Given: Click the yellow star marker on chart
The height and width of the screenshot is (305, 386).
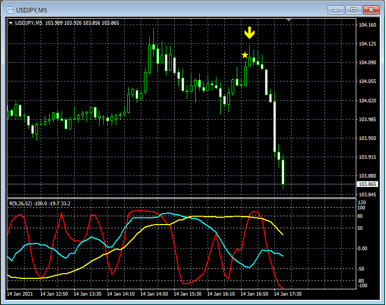Looking at the screenshot, I should pos(245,55).
